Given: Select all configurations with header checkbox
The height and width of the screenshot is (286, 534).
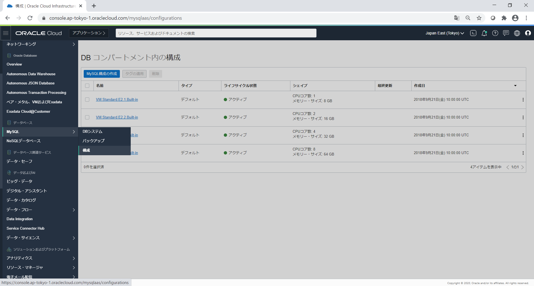Looking at the screenshot, I should coord(87,86).
